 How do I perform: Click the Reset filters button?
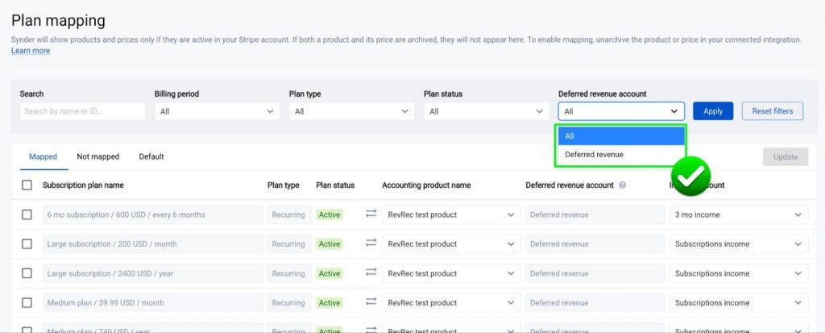pyautogui.click(x=772, y=111)
